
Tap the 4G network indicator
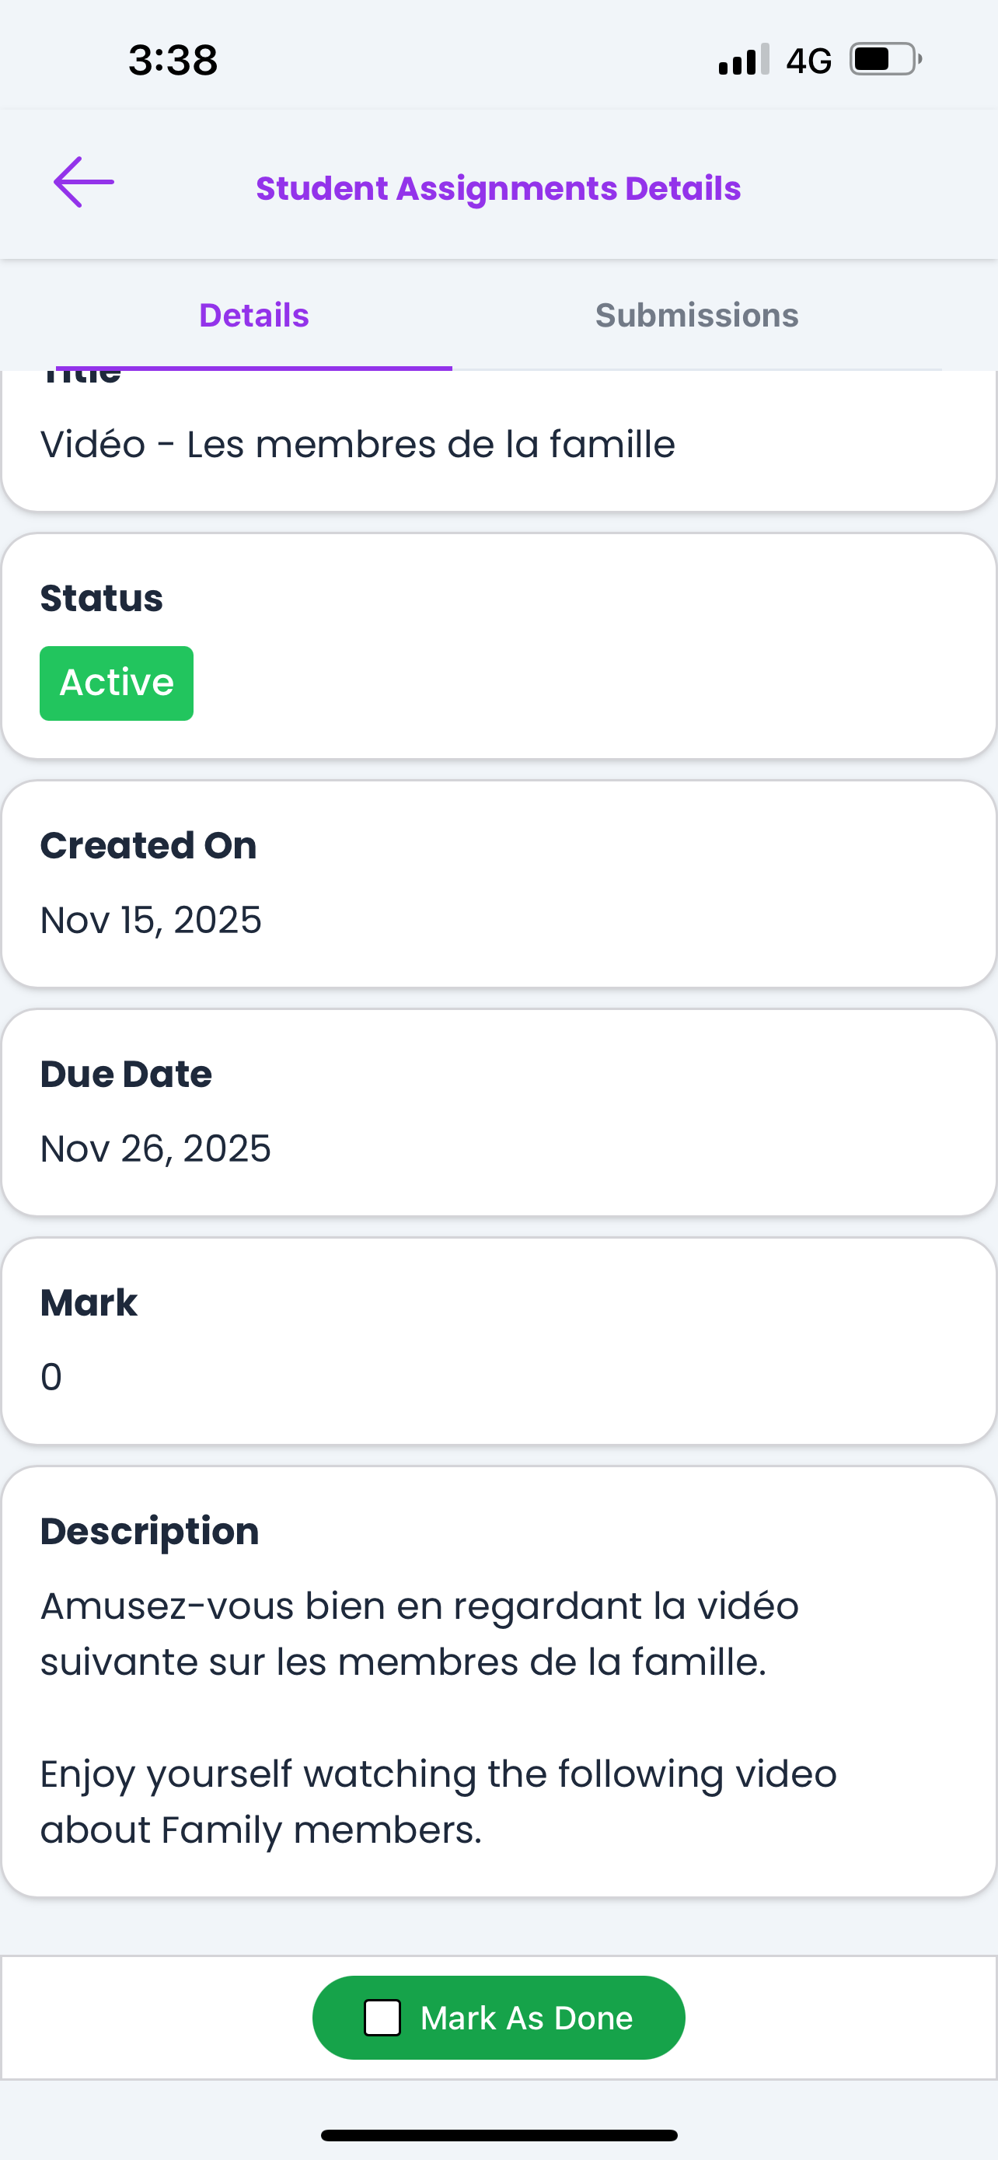pyautogui.click(x=808, y=61)
